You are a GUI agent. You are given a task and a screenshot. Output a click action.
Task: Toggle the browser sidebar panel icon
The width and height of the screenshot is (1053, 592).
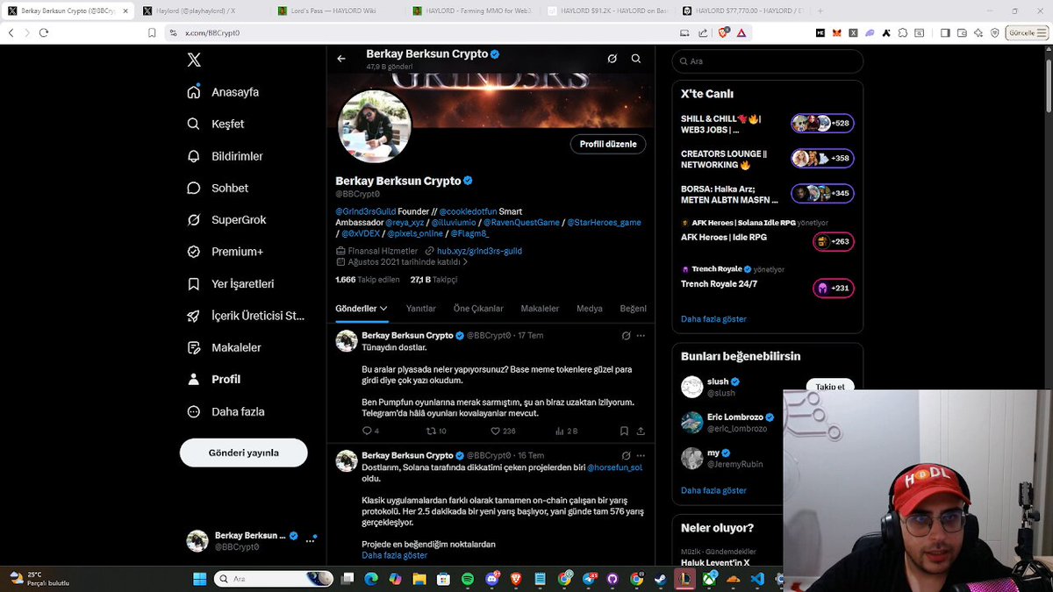(x=945, y=32)
